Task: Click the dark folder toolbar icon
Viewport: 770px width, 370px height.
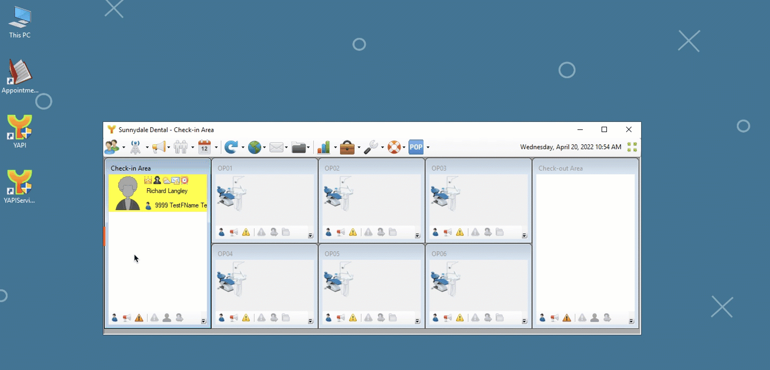Action: [299, 147]
